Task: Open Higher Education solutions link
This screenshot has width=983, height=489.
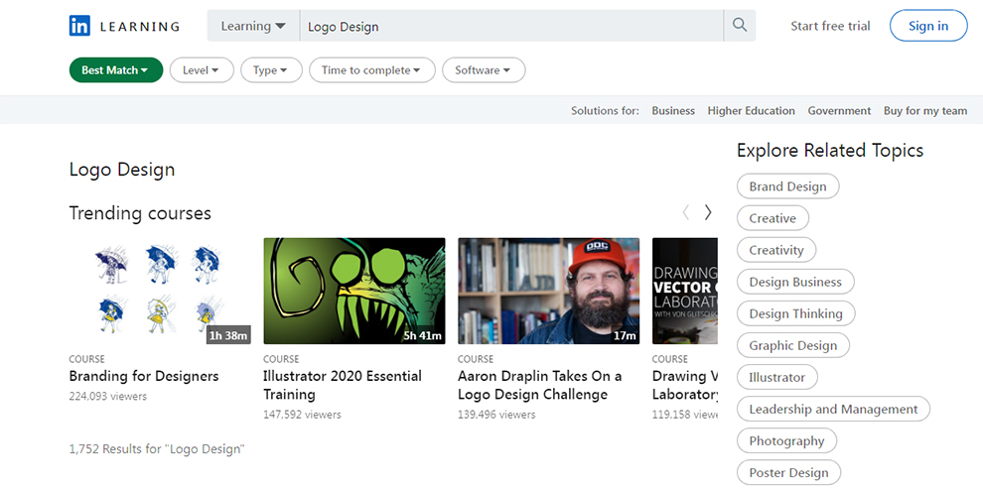Action: tap(751, 111)
